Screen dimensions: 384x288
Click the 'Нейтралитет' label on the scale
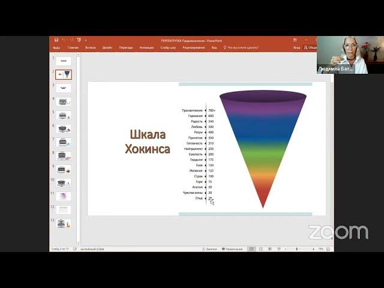(193, 149)
